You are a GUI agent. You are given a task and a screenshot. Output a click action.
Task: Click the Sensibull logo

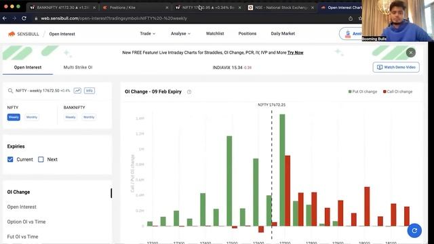pyautogui.click(x=24, y=34)
